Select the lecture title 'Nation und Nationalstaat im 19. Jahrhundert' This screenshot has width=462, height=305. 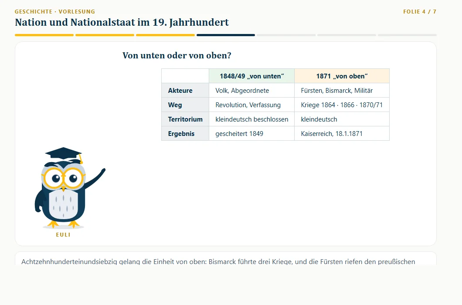122,22
